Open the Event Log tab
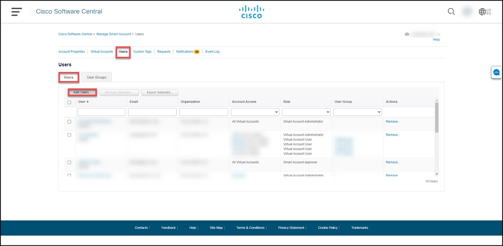 [x=212, y=52]
